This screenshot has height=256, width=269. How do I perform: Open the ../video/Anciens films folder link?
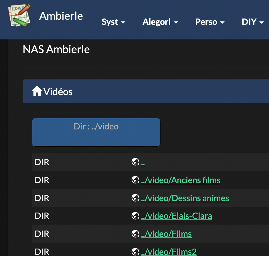point(181,180)
